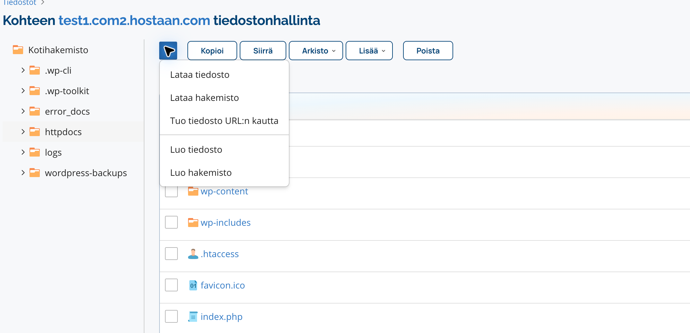Click the .wp-toolkit folder icon in tree
This screenshot has height=333, width=690.
(35, 91)
